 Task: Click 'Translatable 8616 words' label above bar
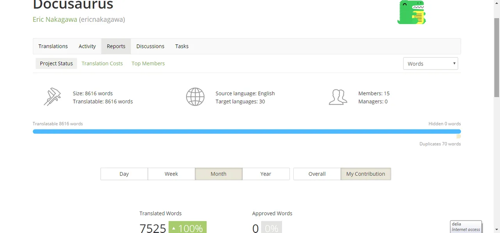[58, 124]
